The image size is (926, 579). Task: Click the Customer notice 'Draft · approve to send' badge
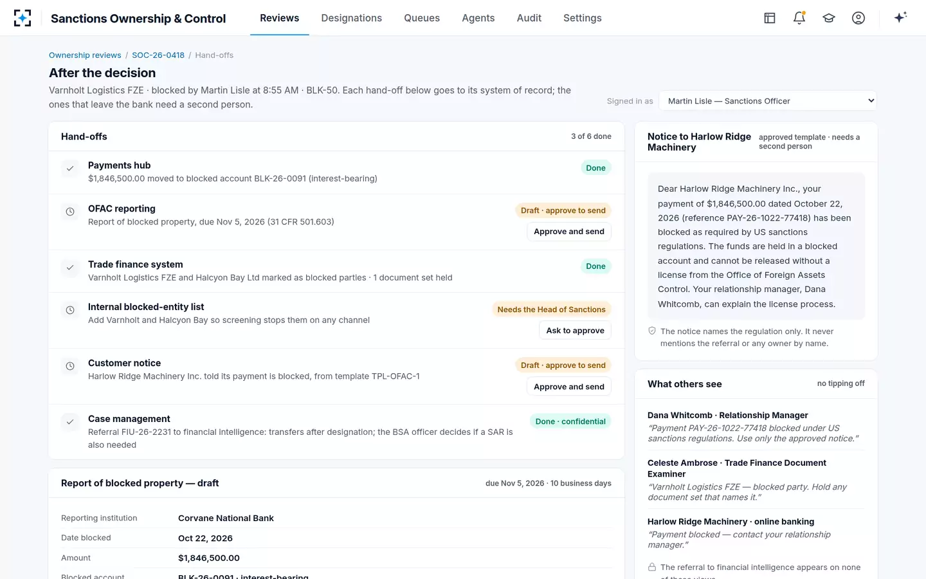[563, 365]
